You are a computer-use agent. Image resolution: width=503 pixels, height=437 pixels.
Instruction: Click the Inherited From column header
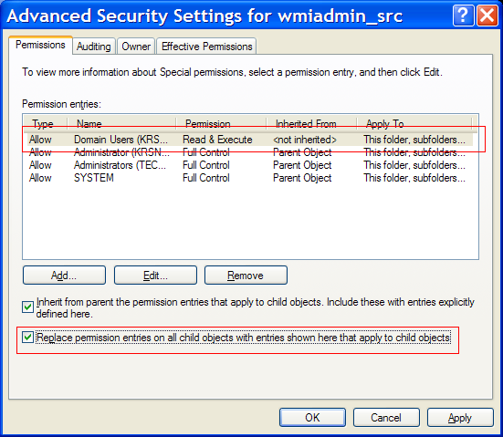coord(311,123)
